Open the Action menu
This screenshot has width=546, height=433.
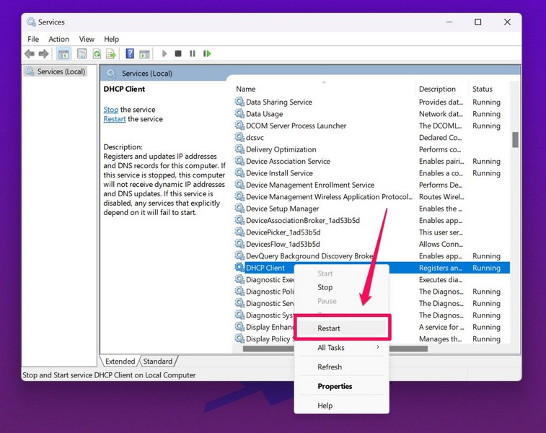pyautogui.click(x=58, y=39)
